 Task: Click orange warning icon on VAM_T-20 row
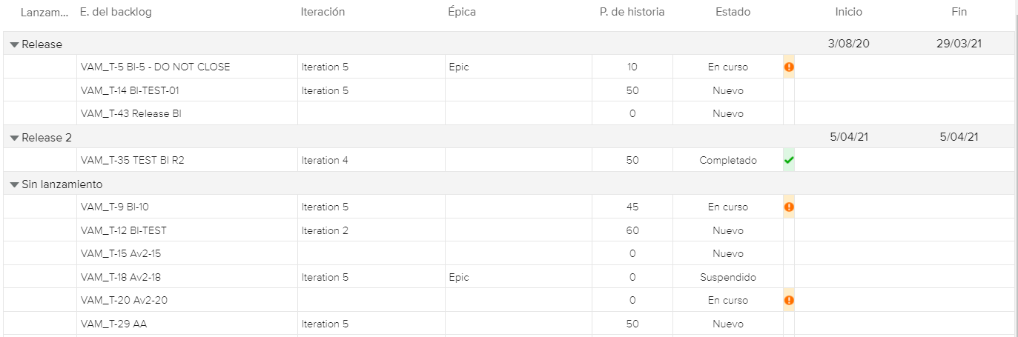coord(789,300)
